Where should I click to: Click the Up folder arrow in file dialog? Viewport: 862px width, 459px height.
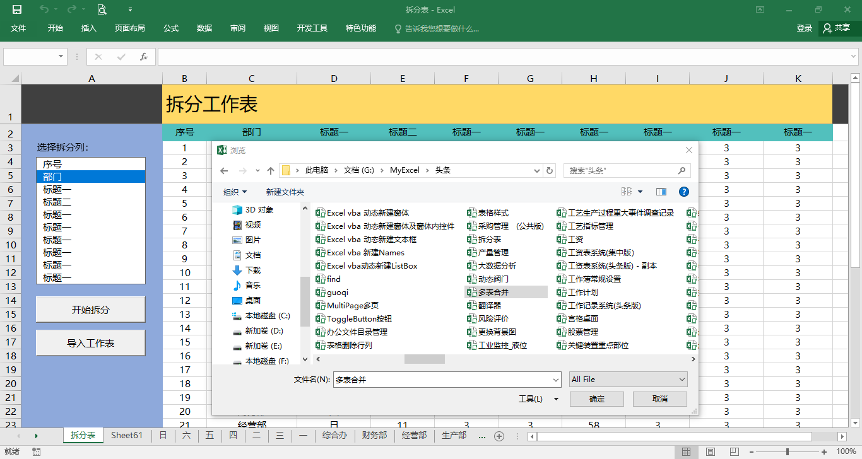(x=271, y=170)
